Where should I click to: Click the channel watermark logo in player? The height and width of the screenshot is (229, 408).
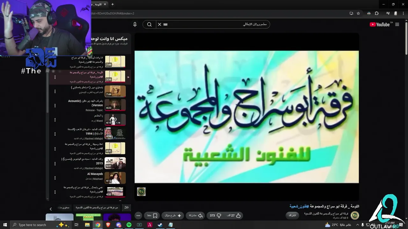(x=141, y=191)
